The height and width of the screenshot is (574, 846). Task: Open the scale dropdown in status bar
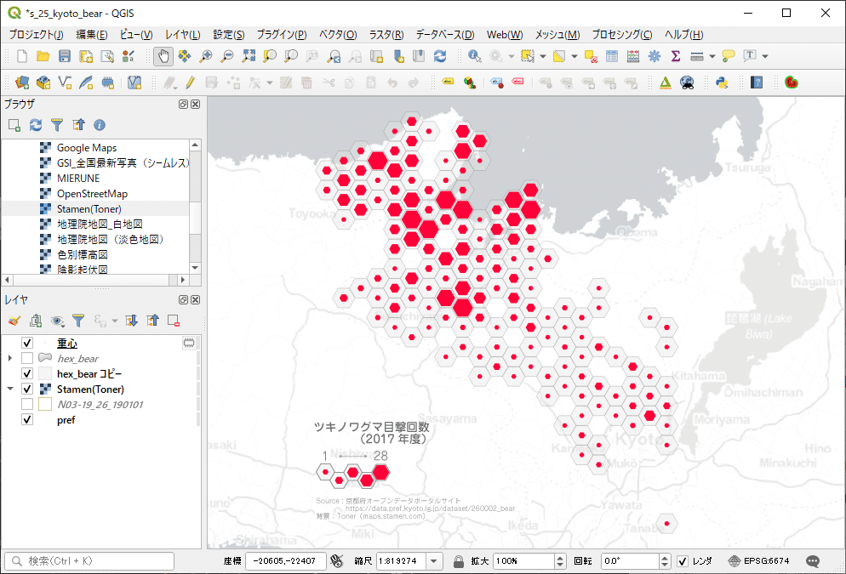click(x=435, y=561)
